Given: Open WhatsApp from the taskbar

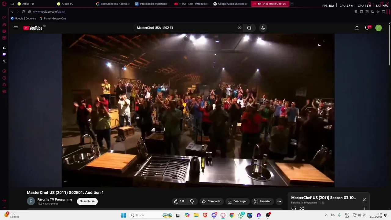Looking at the screenshot, I should pos(241,215).
